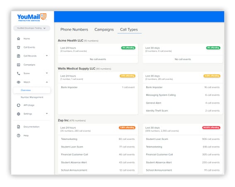The image size is (235, 187).
Task: Expand the Score submenu chevron
Action: click(x=47, y=73)
